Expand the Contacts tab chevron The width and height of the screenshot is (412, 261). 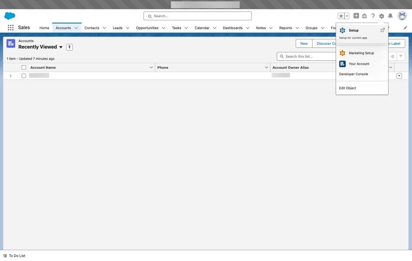point(104,28)
